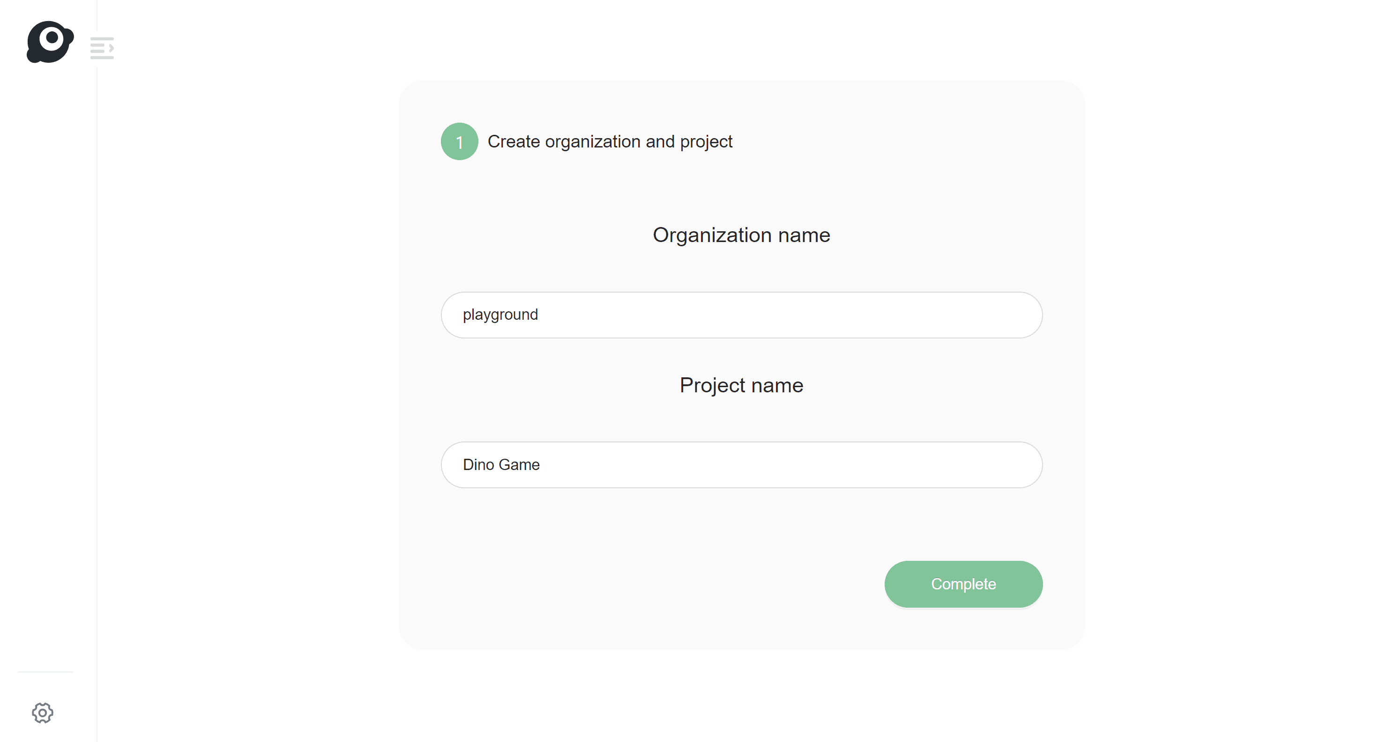Click the 'playground' organization name field
This screenshot has height=742, width=1386.
point(741,315)
